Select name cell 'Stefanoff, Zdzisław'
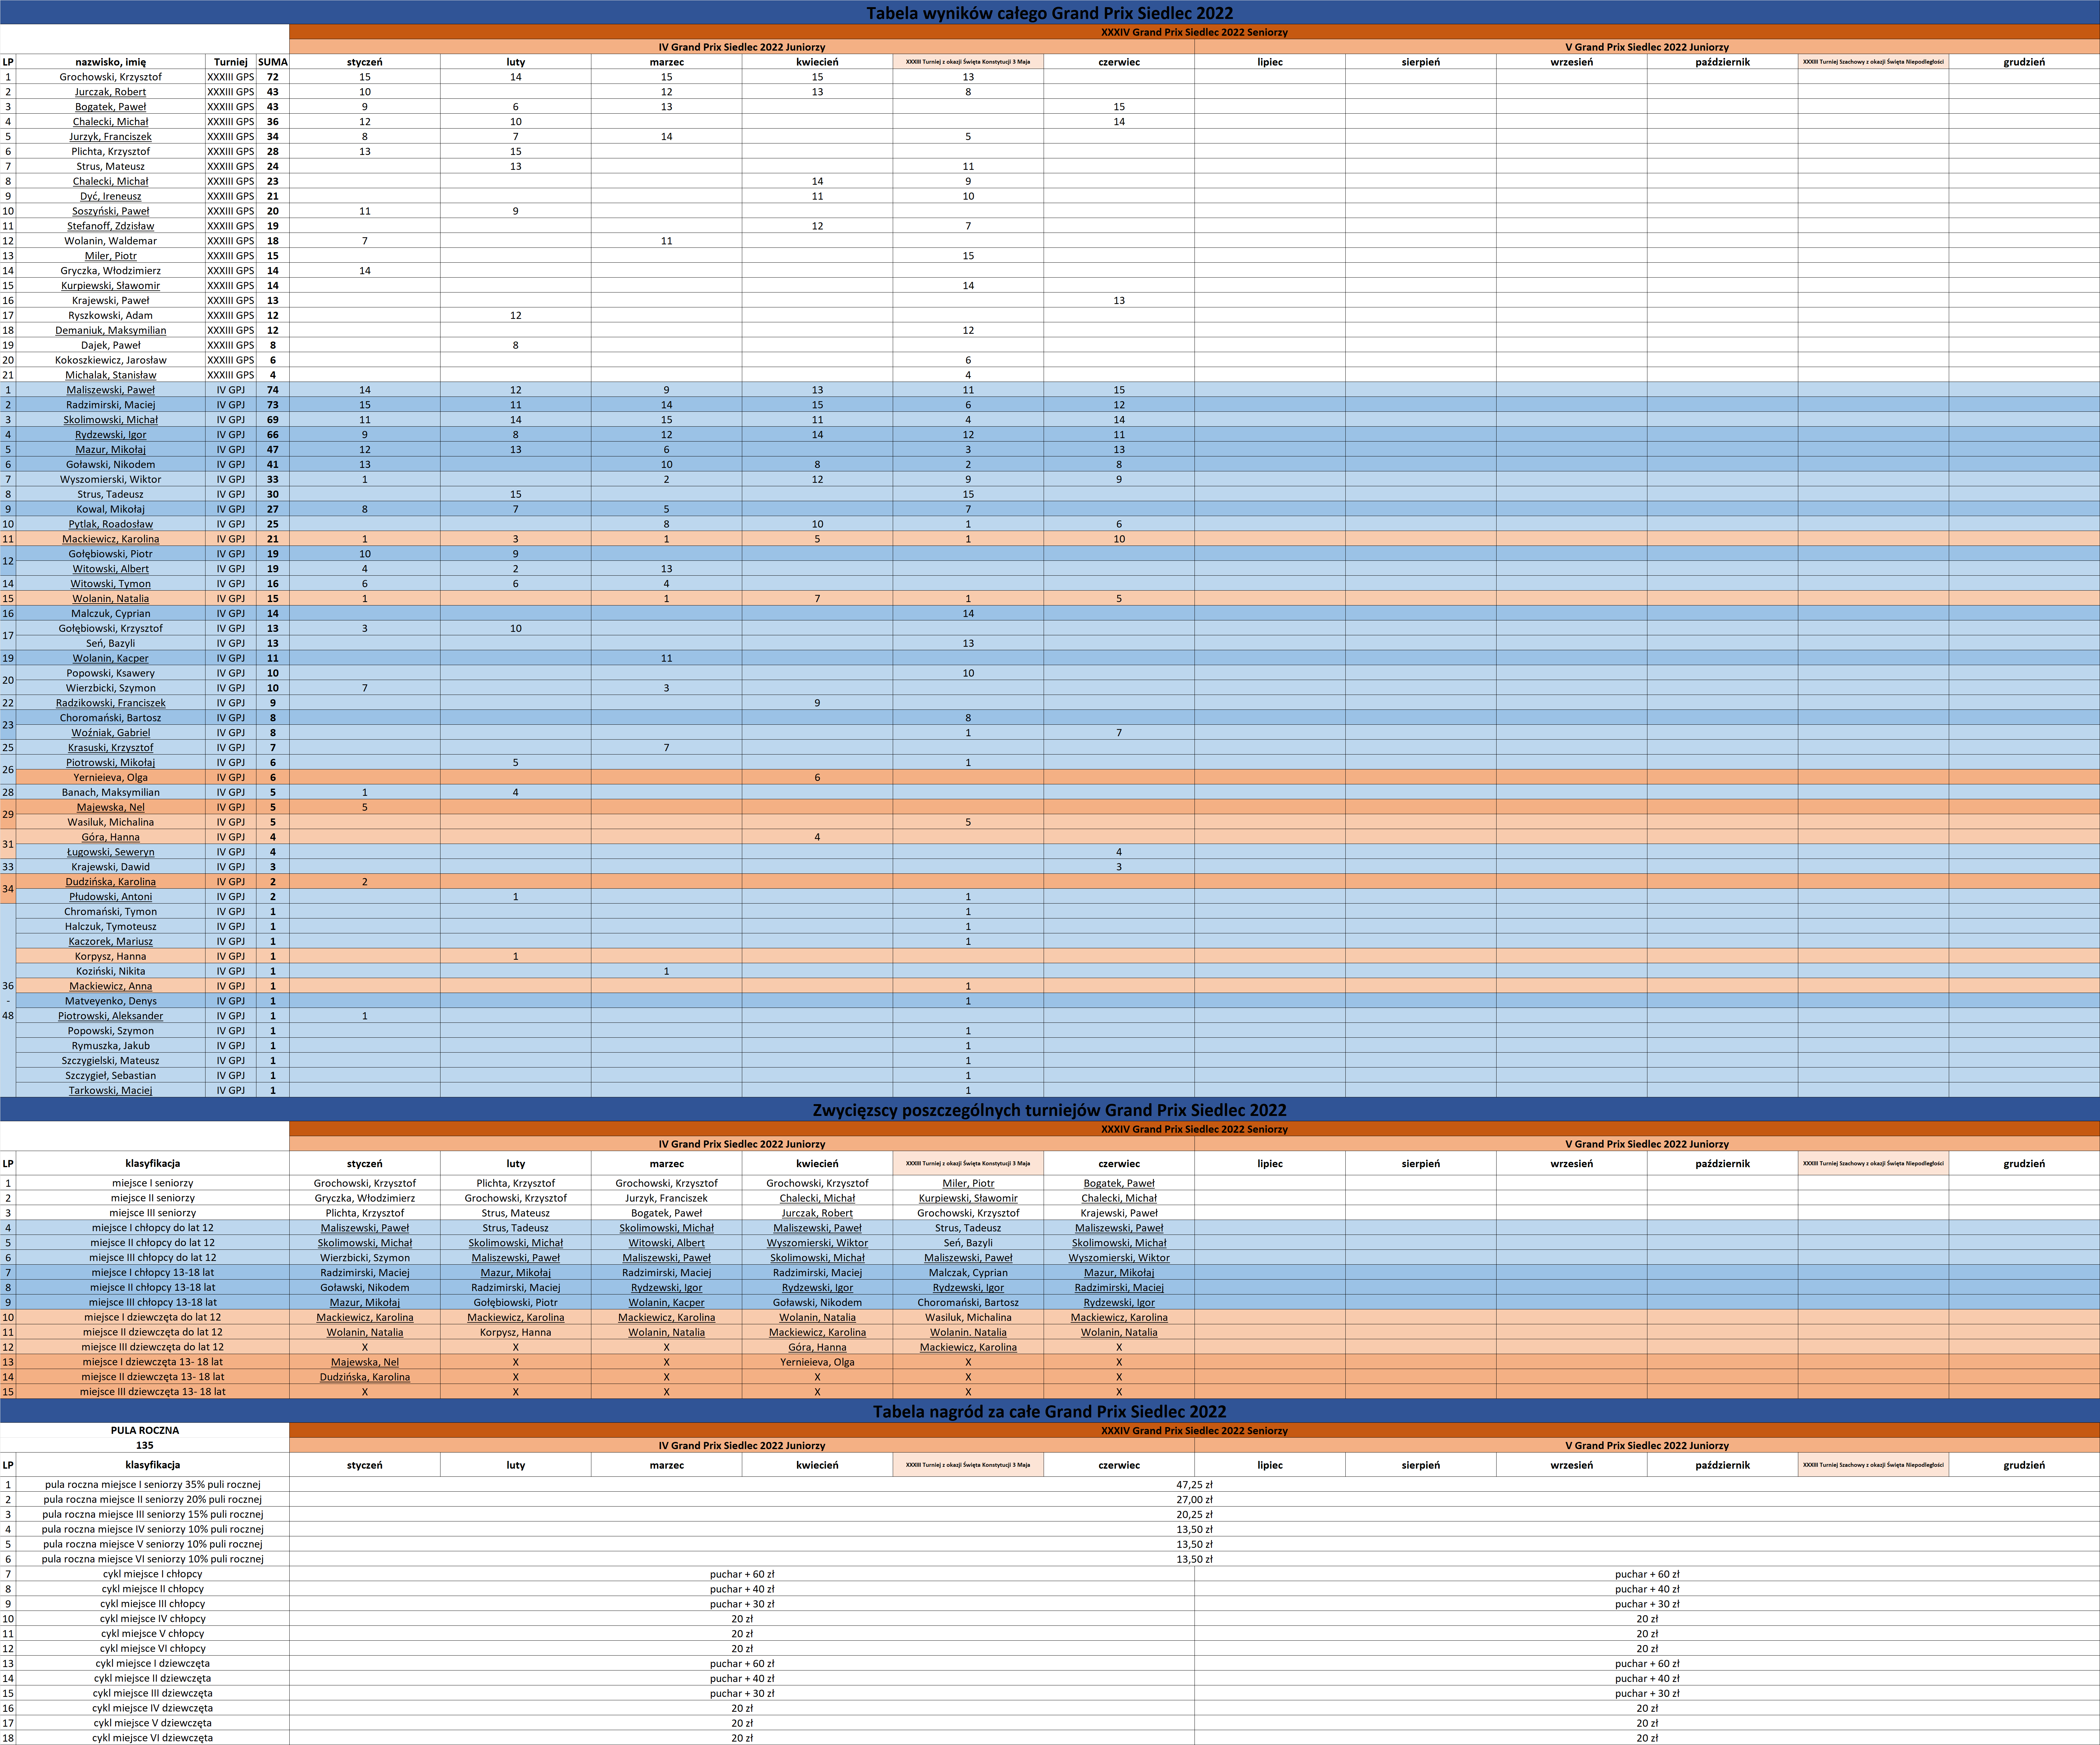 [110, 226]
